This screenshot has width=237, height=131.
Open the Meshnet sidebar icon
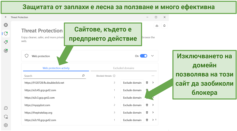tap(6, 42)
